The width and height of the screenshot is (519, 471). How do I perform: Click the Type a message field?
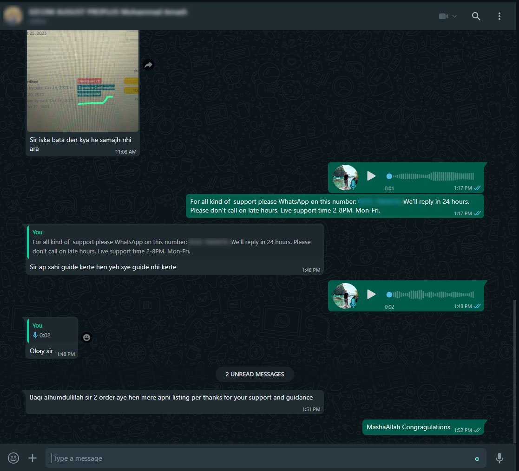260,458
